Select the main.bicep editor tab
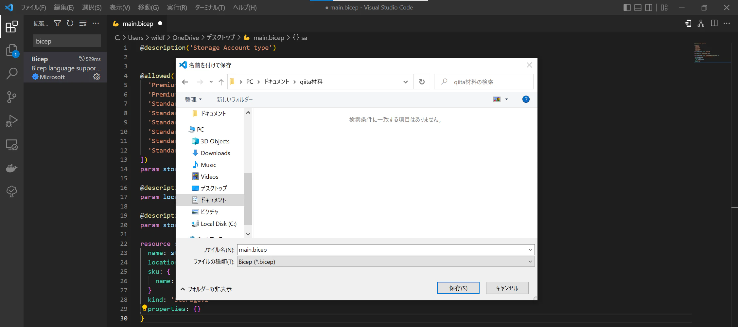This screenshot has width=738, height=327. tap(137, 24)
